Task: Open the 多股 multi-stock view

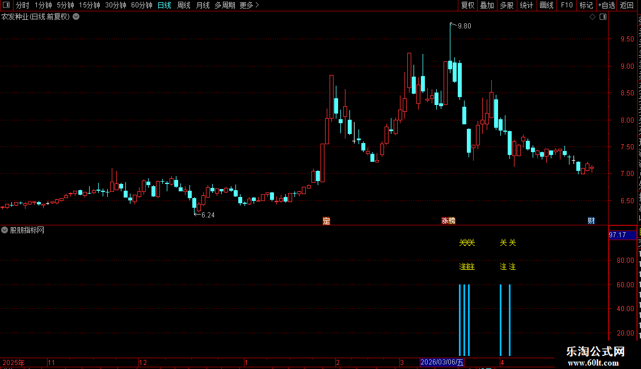Action: [x=507, y=5]
